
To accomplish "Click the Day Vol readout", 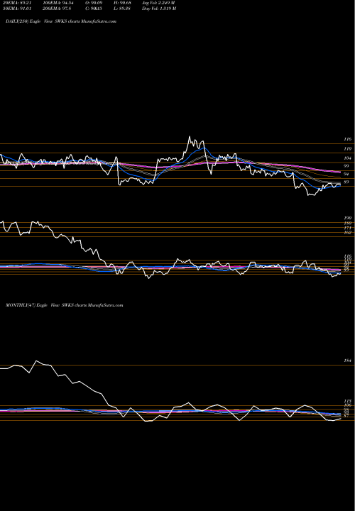I will (159, 9).
